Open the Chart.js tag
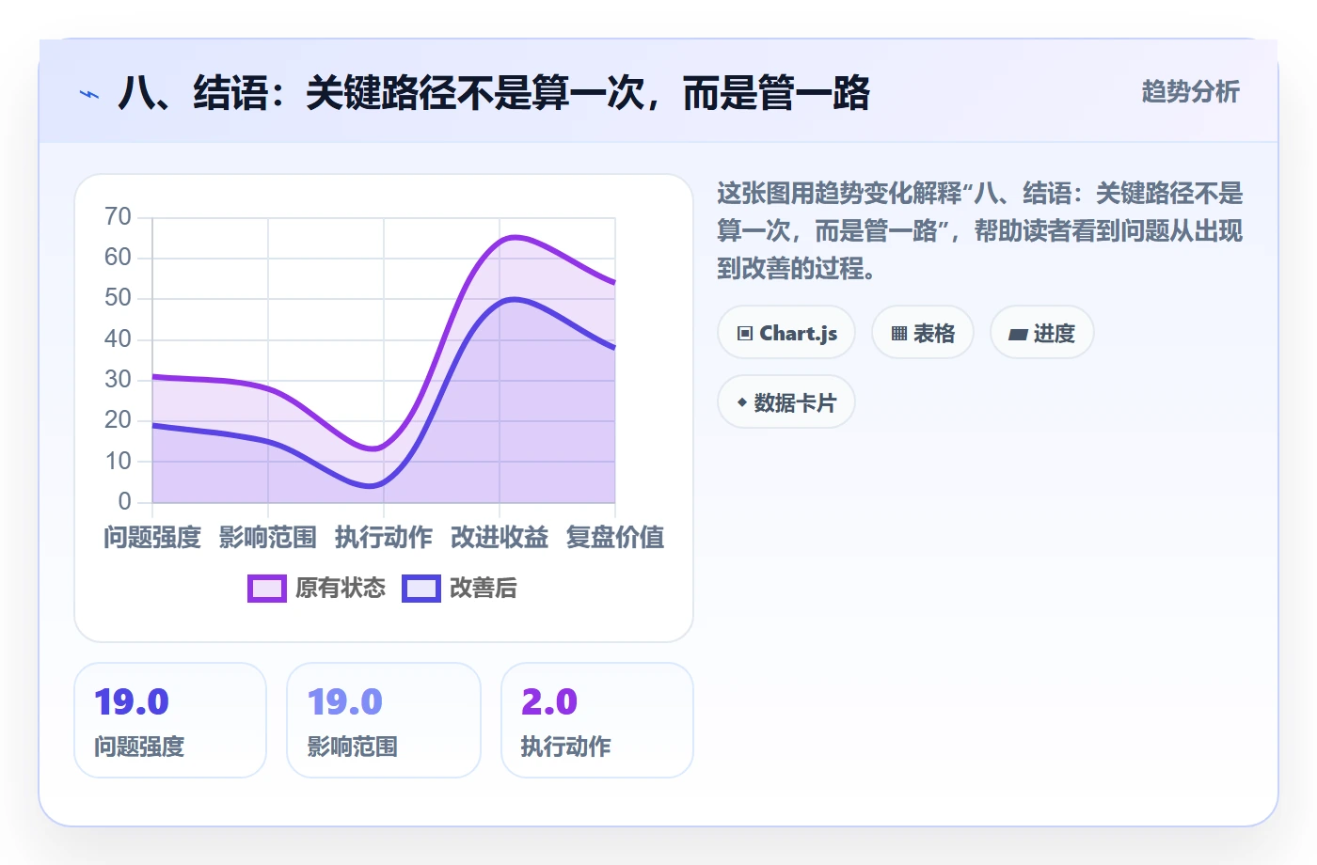The image size is (1317, 865). pyautogui.click(x=786, y=333)
